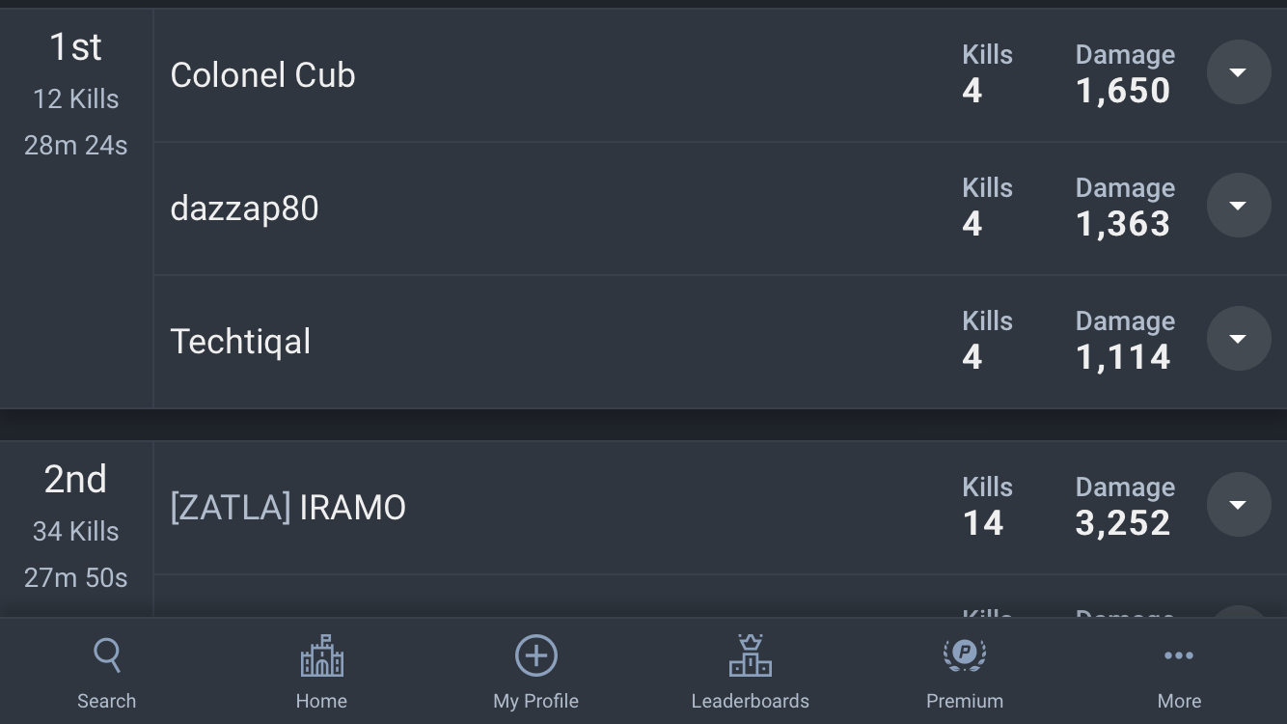Tap the 1st place team summary
Image resolution: width=1287 pixels, height=724 pixels.
coord(76,97)
